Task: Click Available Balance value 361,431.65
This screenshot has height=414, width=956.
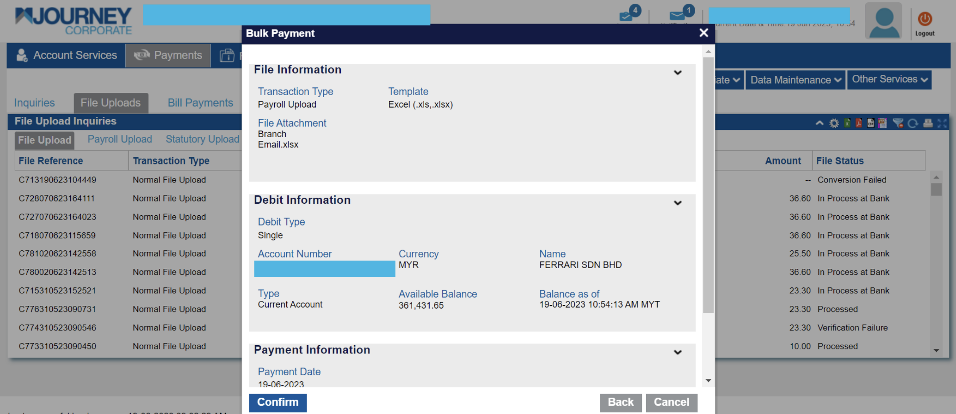Action: click(421, 305)
